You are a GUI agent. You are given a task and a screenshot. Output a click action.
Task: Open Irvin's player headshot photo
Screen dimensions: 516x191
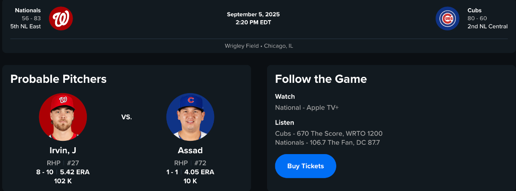pos(63,117)
